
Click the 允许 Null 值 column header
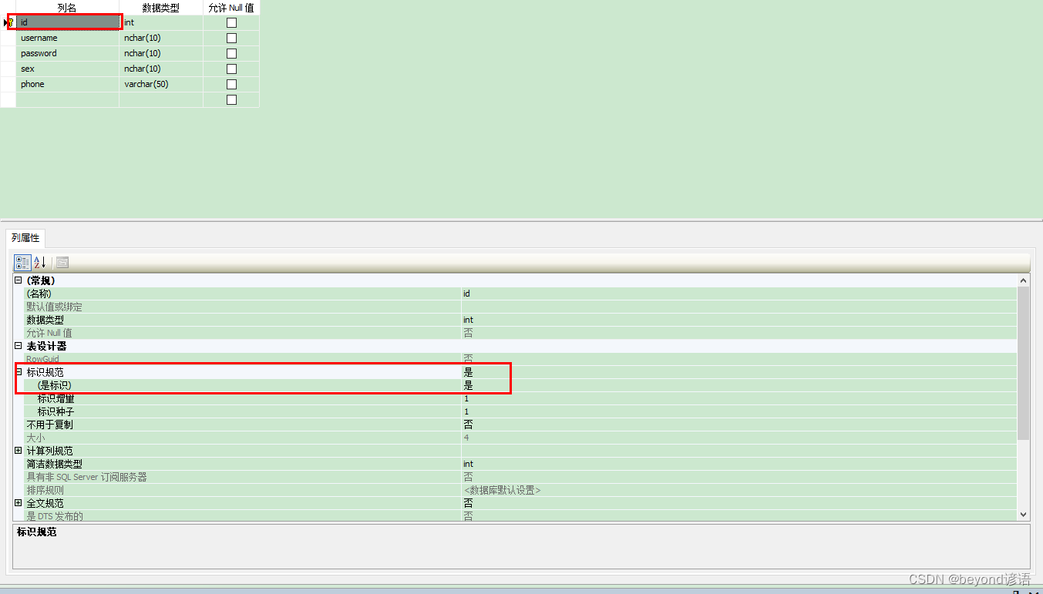click(x=231, y=8)
